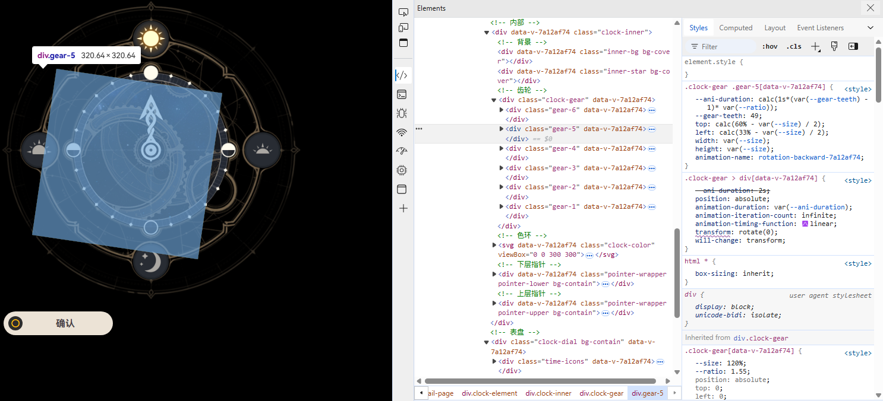Activate the inspect element picker icon
This screenshot has height=401, width=883.
[403, 12]
